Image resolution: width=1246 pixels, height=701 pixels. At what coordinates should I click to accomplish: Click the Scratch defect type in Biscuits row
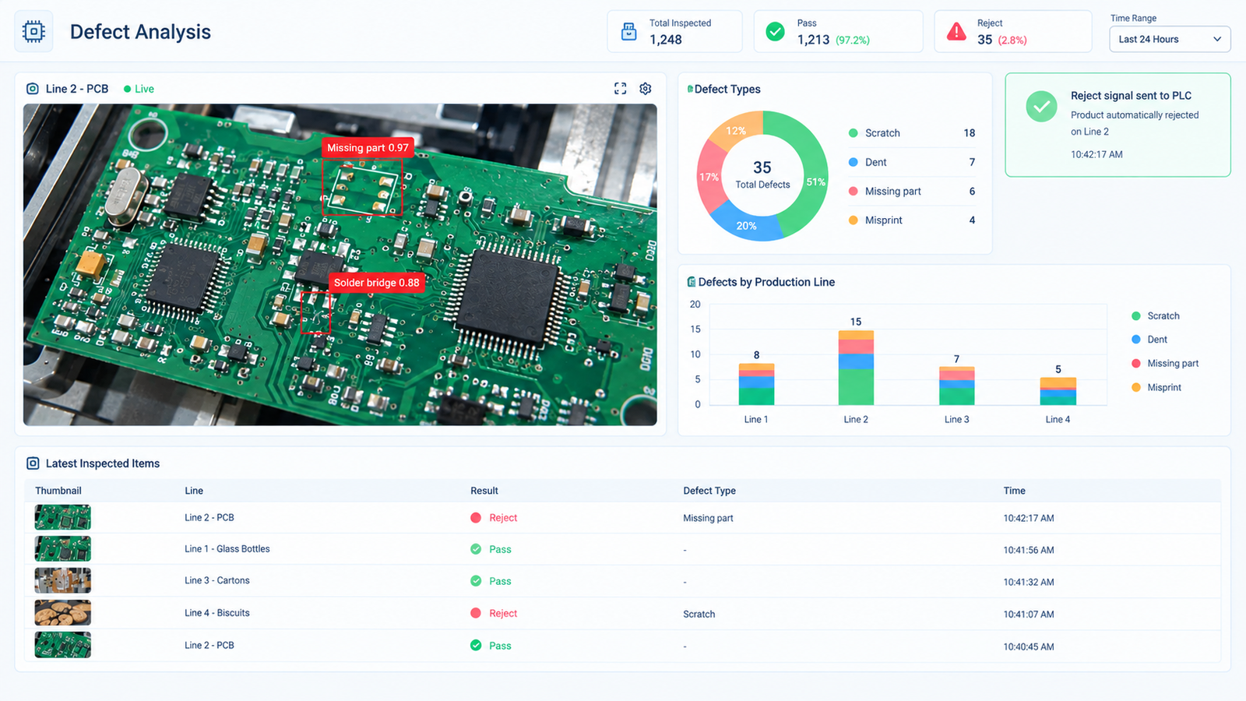[x=699, y=614]
